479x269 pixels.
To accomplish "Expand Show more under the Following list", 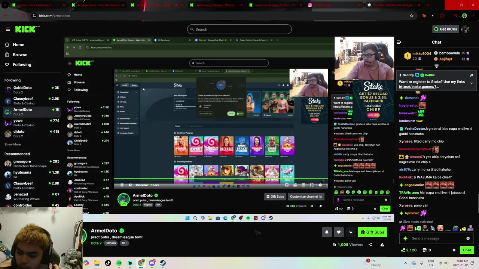I will click(12, 144).
